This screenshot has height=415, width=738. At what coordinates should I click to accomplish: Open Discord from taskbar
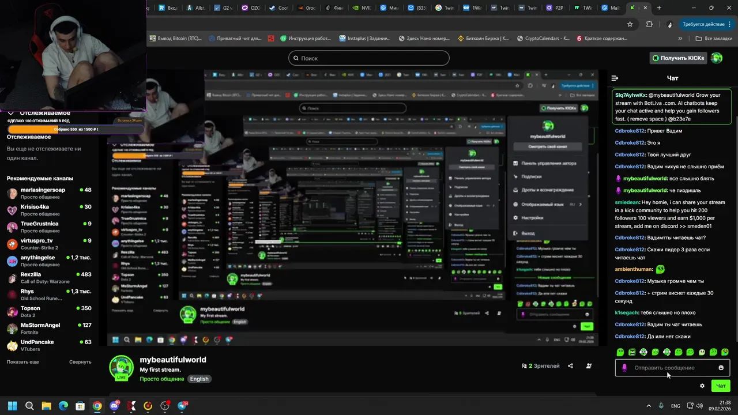pyautogui.click(x=114, y=406)
